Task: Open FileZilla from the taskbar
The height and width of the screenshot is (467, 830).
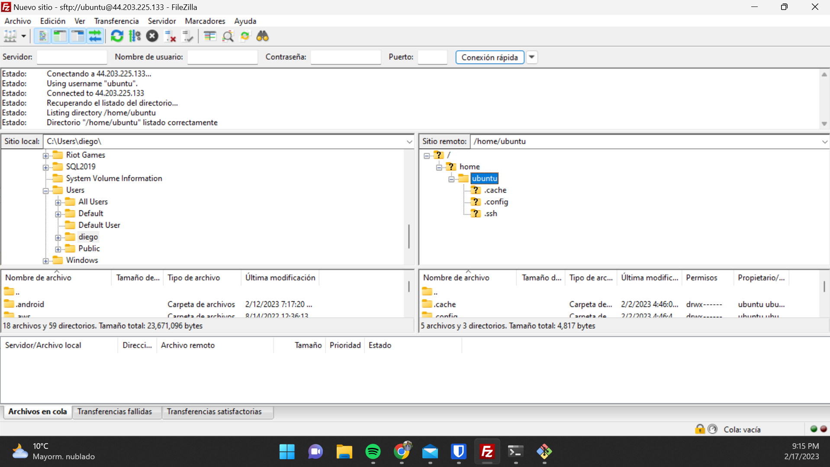Action: (x=487, y=451)
